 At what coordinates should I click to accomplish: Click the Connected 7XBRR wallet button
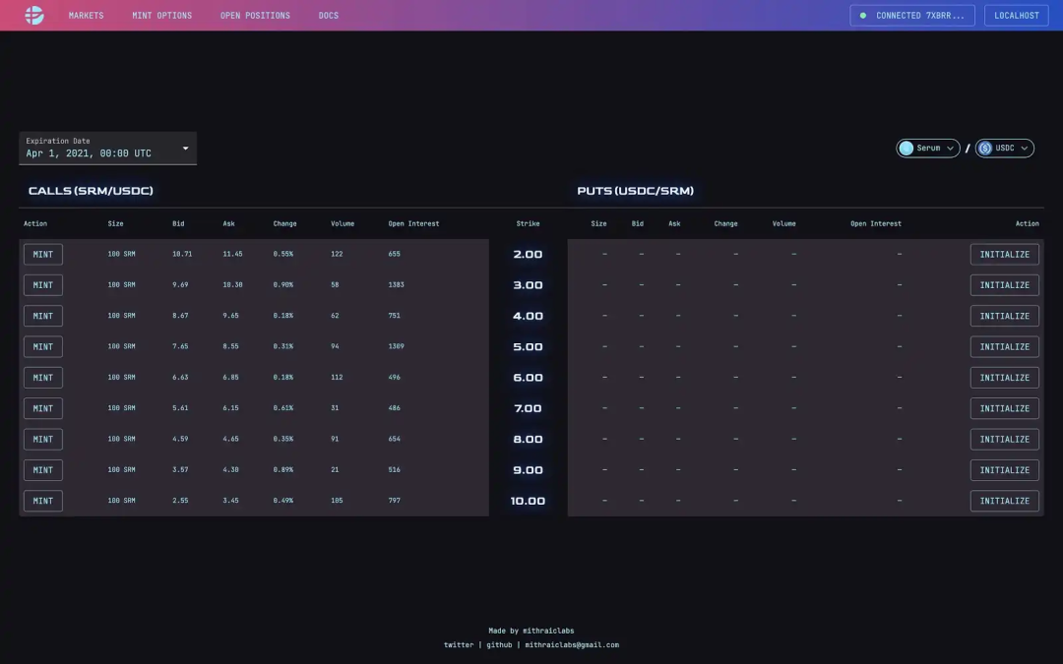[x=912, y=15]
